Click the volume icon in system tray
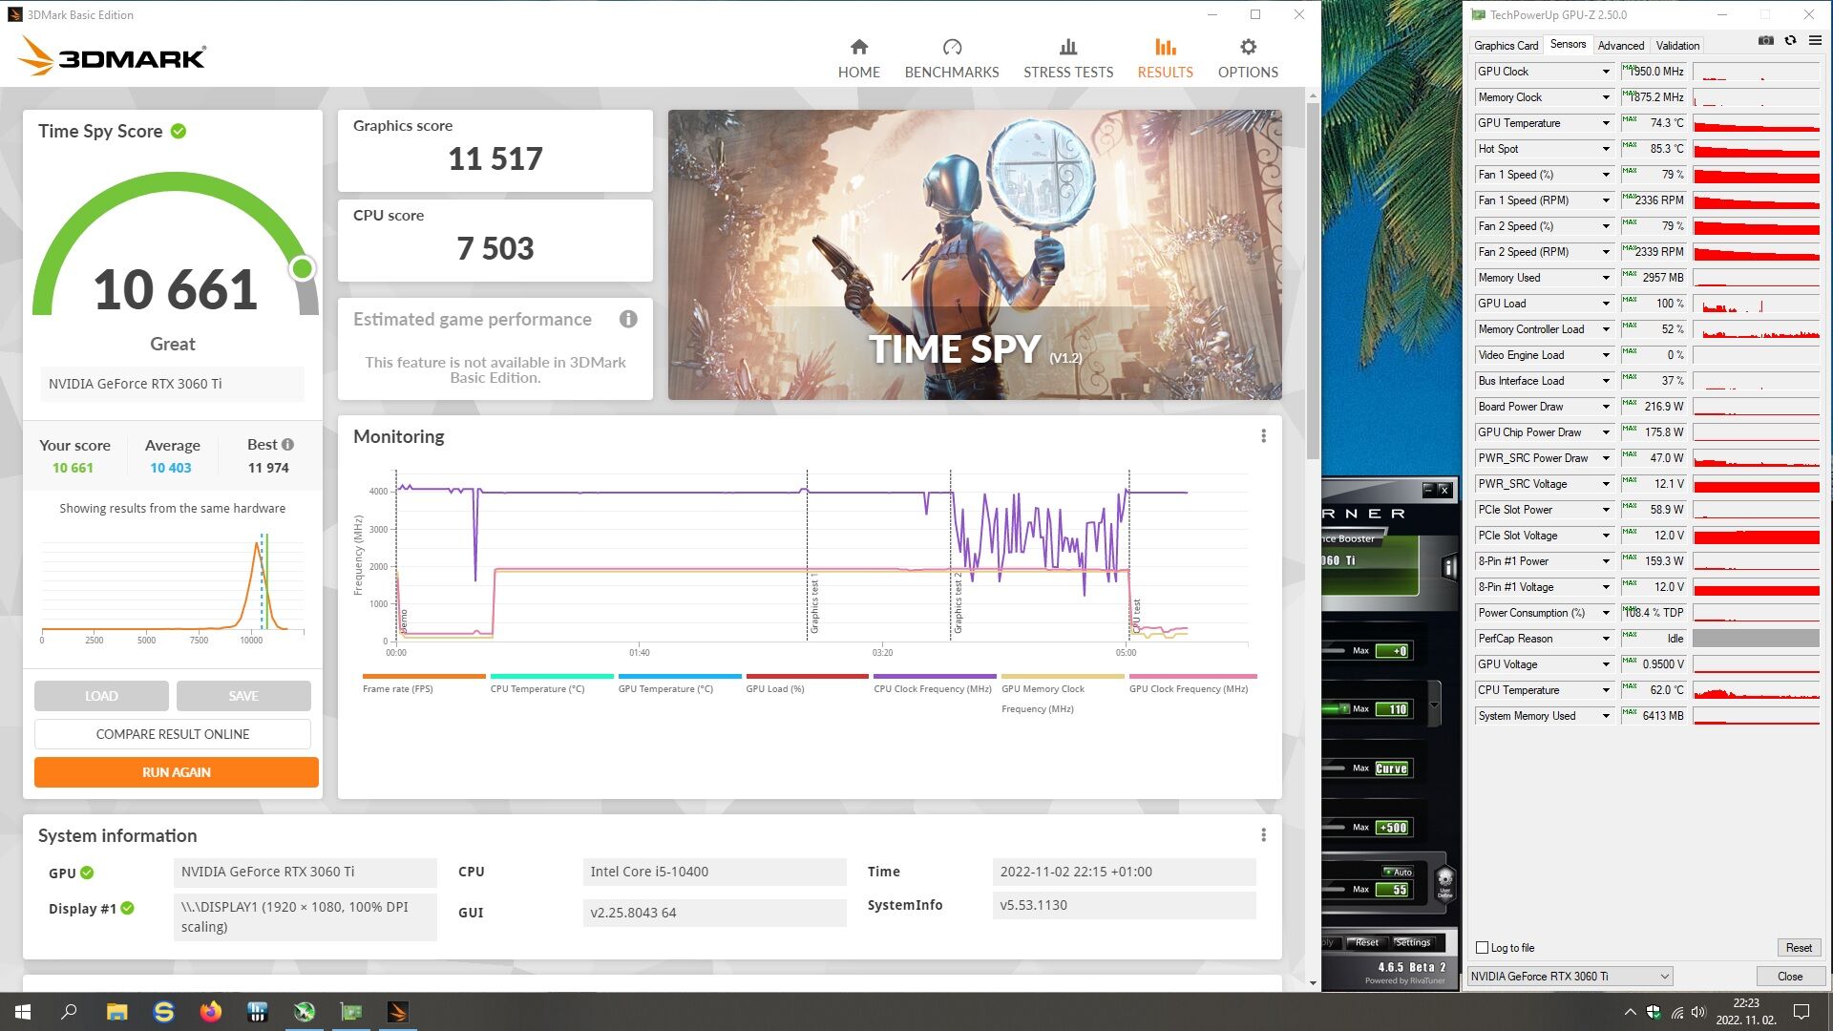Image resolution: width=1833 pixels, height=1031 pixels. tap(1697, 1012)
